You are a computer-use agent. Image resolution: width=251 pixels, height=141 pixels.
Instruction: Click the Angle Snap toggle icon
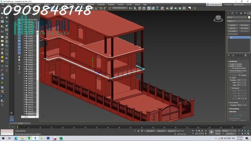tap(97, 8)
